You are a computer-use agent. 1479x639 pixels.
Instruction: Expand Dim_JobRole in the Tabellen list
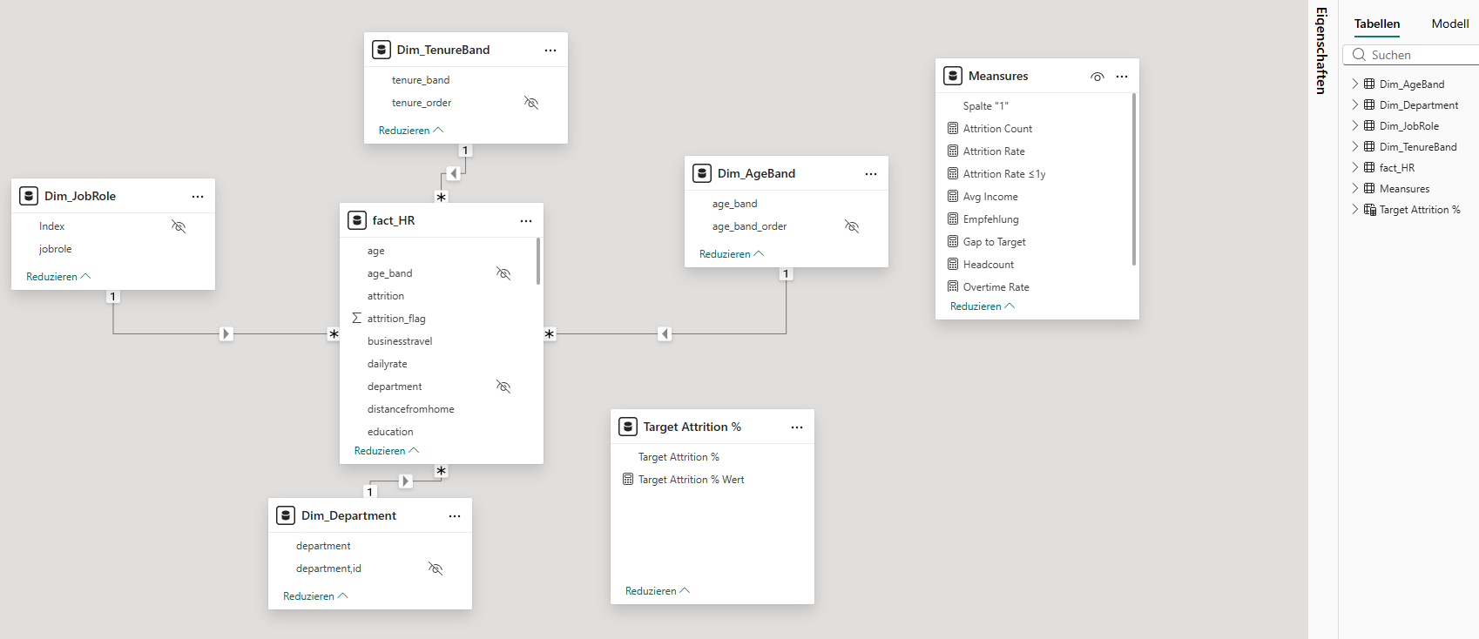(x=1355, y=126)
